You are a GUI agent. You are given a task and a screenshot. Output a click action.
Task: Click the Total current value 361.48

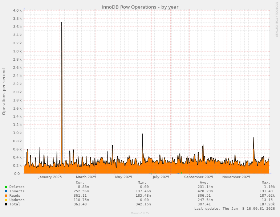click(x=80, y=204)
